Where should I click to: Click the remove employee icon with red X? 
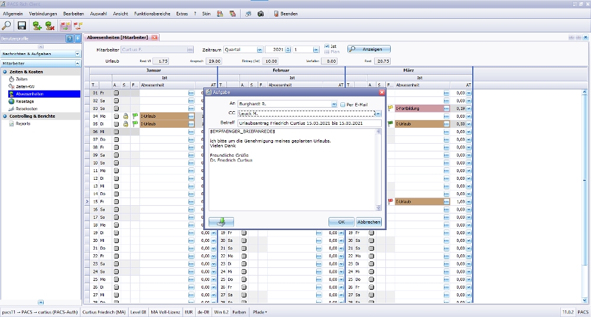[50, 25]
